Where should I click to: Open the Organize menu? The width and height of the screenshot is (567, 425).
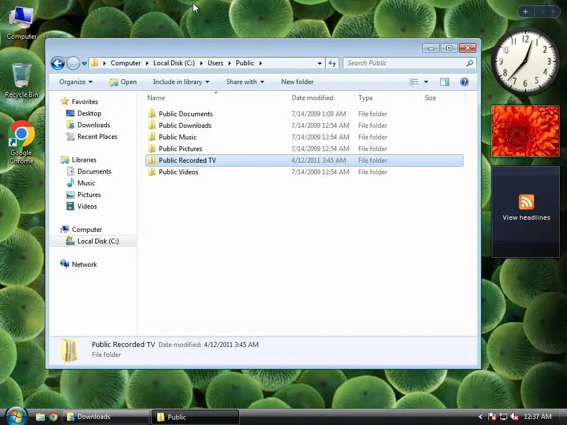(x=76, y=82)
